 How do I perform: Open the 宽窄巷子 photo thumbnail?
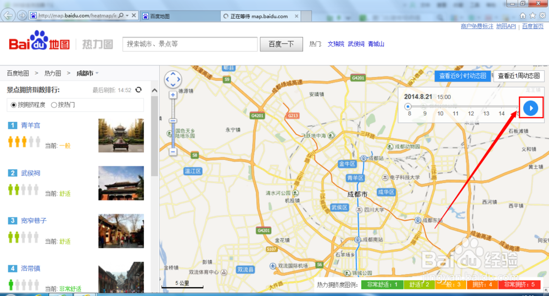121,231
